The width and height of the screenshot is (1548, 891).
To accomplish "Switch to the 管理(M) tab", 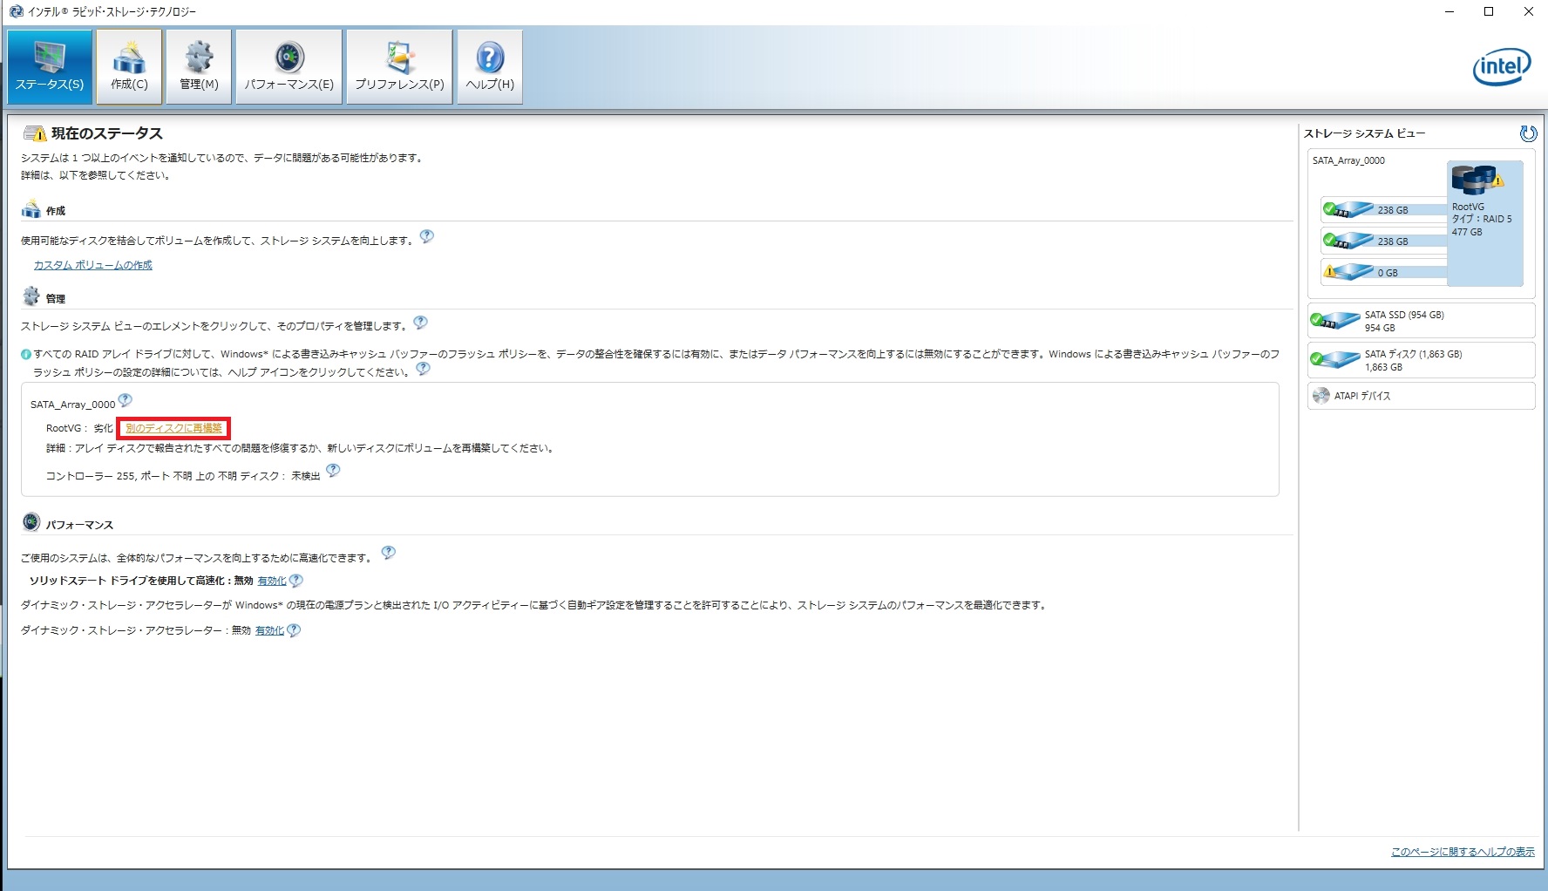I will click(199, 67).
